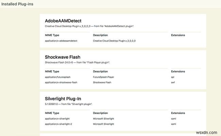
Task: Select application/x-silverlight-2 MIME type entry
Action: (x=59, y=124)
